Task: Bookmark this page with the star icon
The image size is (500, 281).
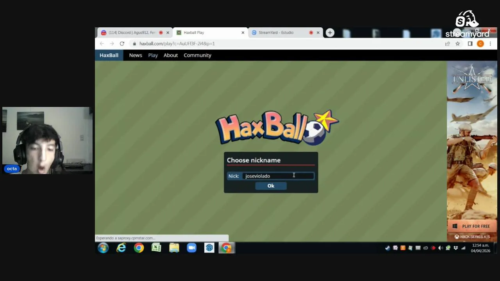Action: (x=457, y=44)
